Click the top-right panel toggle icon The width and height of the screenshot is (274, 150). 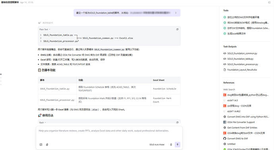269,2
